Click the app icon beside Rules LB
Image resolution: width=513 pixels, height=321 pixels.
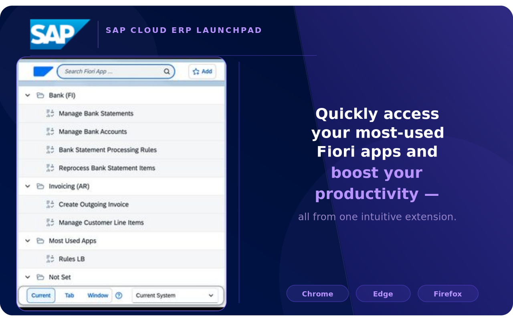point(50,259)
